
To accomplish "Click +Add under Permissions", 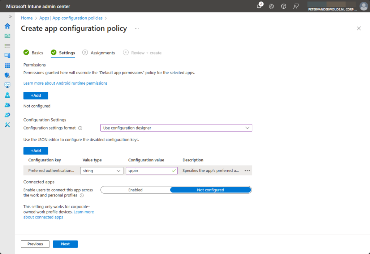I will coord(36,96).
